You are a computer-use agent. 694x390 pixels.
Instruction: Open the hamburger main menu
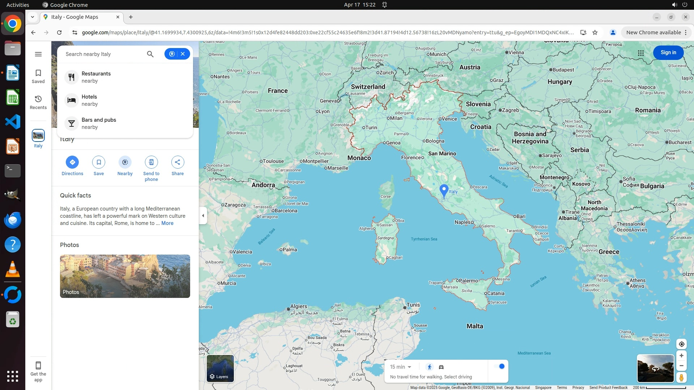pos(38,54)
